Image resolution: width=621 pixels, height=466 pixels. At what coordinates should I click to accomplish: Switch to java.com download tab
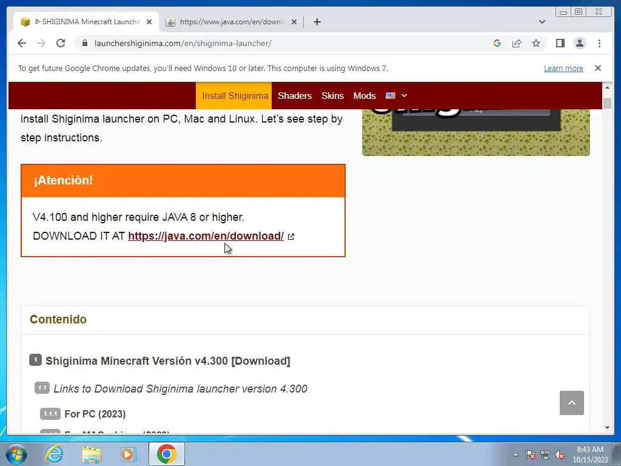[x=232, y=22]
